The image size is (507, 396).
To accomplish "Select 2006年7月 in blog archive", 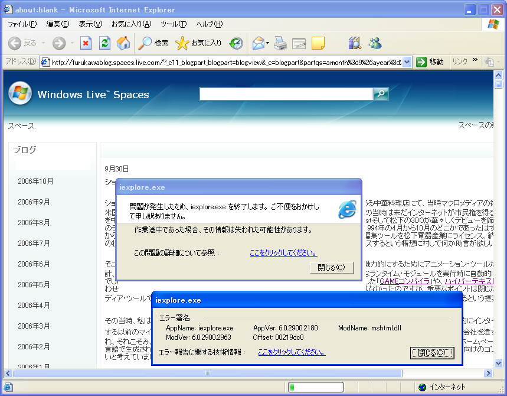I will (x=34, y=244).
